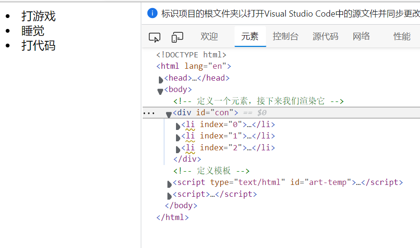Expand the second plain script node
This screenshot has height=248, width=420.
point(169,196)
